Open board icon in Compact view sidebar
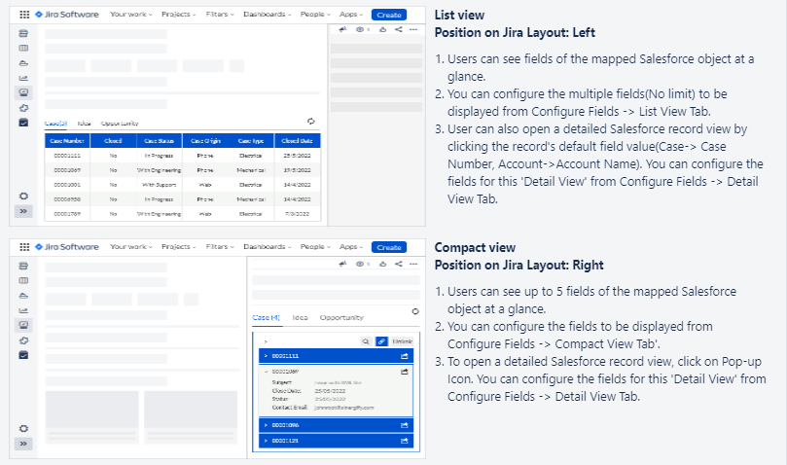Screen dimensions: 787x465 coord(23,281)
